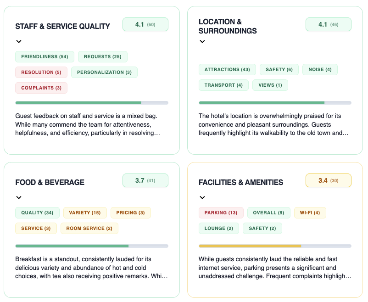
Task: Select the Requests (25) tag
Action: [x=102, y=56]
